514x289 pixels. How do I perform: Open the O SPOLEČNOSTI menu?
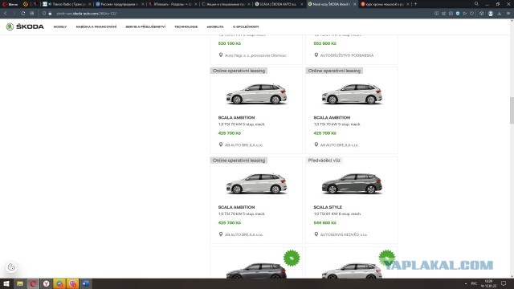pos(246,26)
